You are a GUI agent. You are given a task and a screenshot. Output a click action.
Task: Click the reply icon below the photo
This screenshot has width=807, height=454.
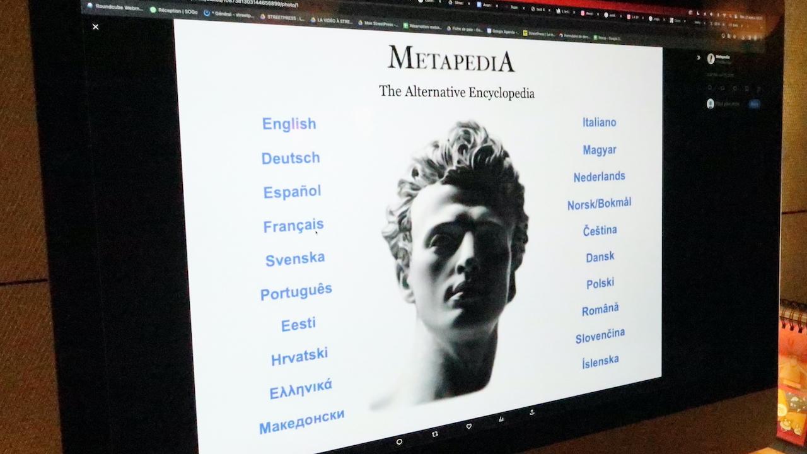click(399, 442)
